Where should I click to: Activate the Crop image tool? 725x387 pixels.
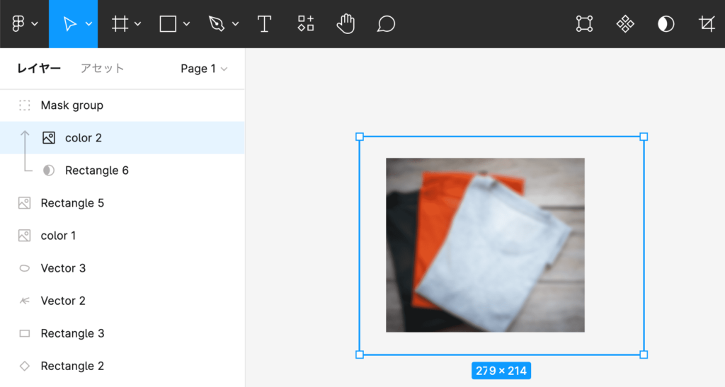(707, 24)
